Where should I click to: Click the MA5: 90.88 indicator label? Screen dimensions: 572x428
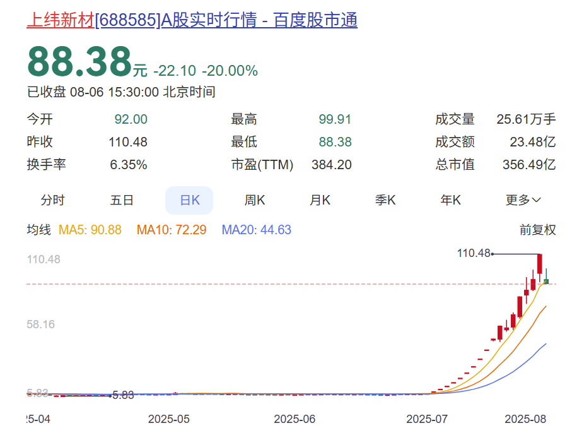tap(90, 230)
